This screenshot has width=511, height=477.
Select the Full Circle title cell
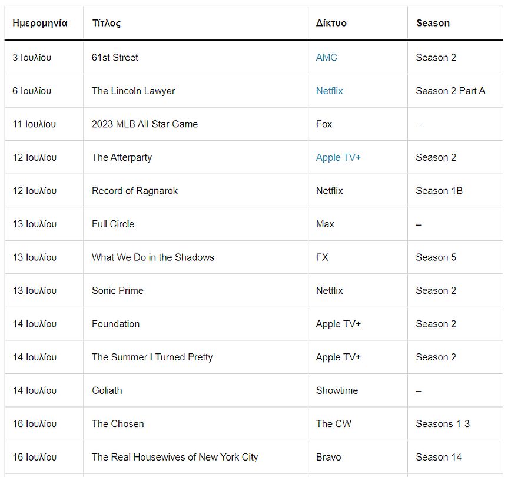[x=113, y=224]
